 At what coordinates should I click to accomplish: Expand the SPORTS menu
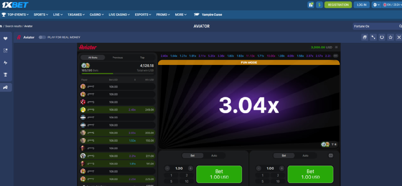coord(41,15)
